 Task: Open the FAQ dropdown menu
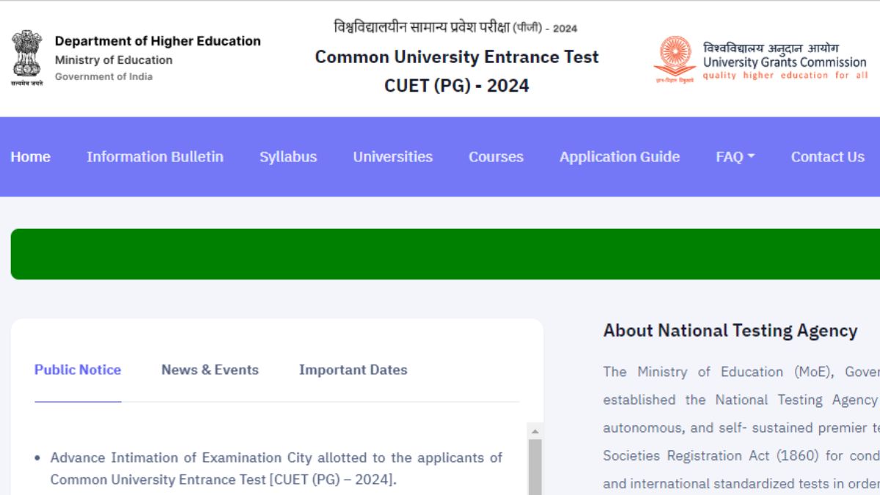pos(736,156)
